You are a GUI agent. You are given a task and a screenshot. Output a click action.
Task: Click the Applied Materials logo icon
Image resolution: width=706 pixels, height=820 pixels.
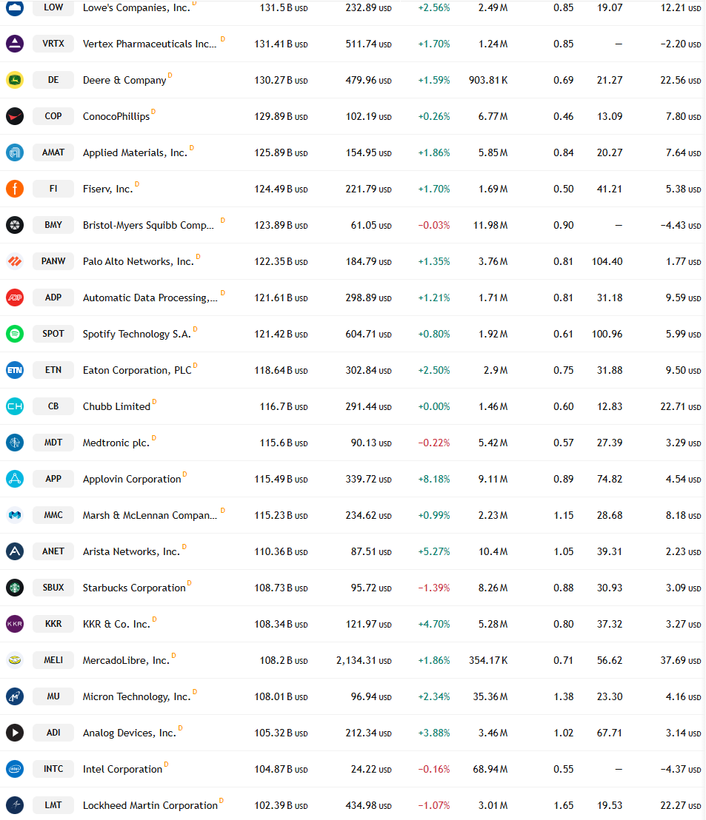click(15, 152)
